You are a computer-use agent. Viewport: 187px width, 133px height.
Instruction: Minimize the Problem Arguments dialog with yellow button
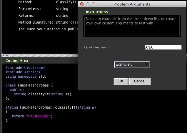[88, 4]
